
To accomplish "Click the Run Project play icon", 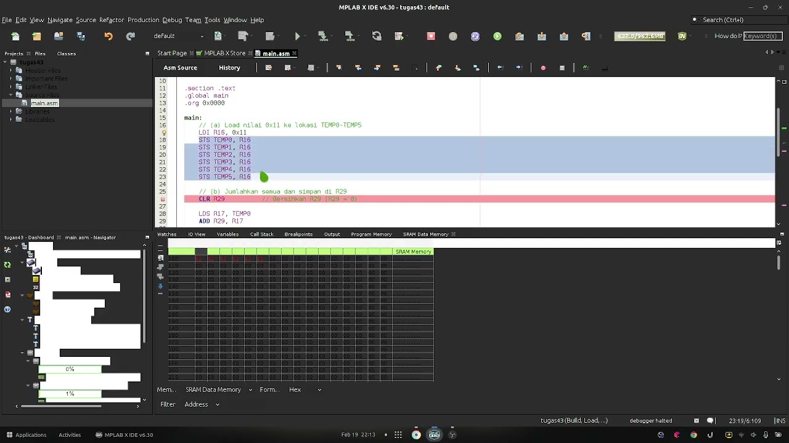I will pos(298,36).
